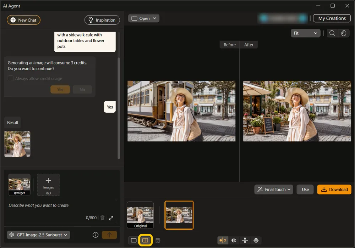Start a New Chat

(23, 20)
